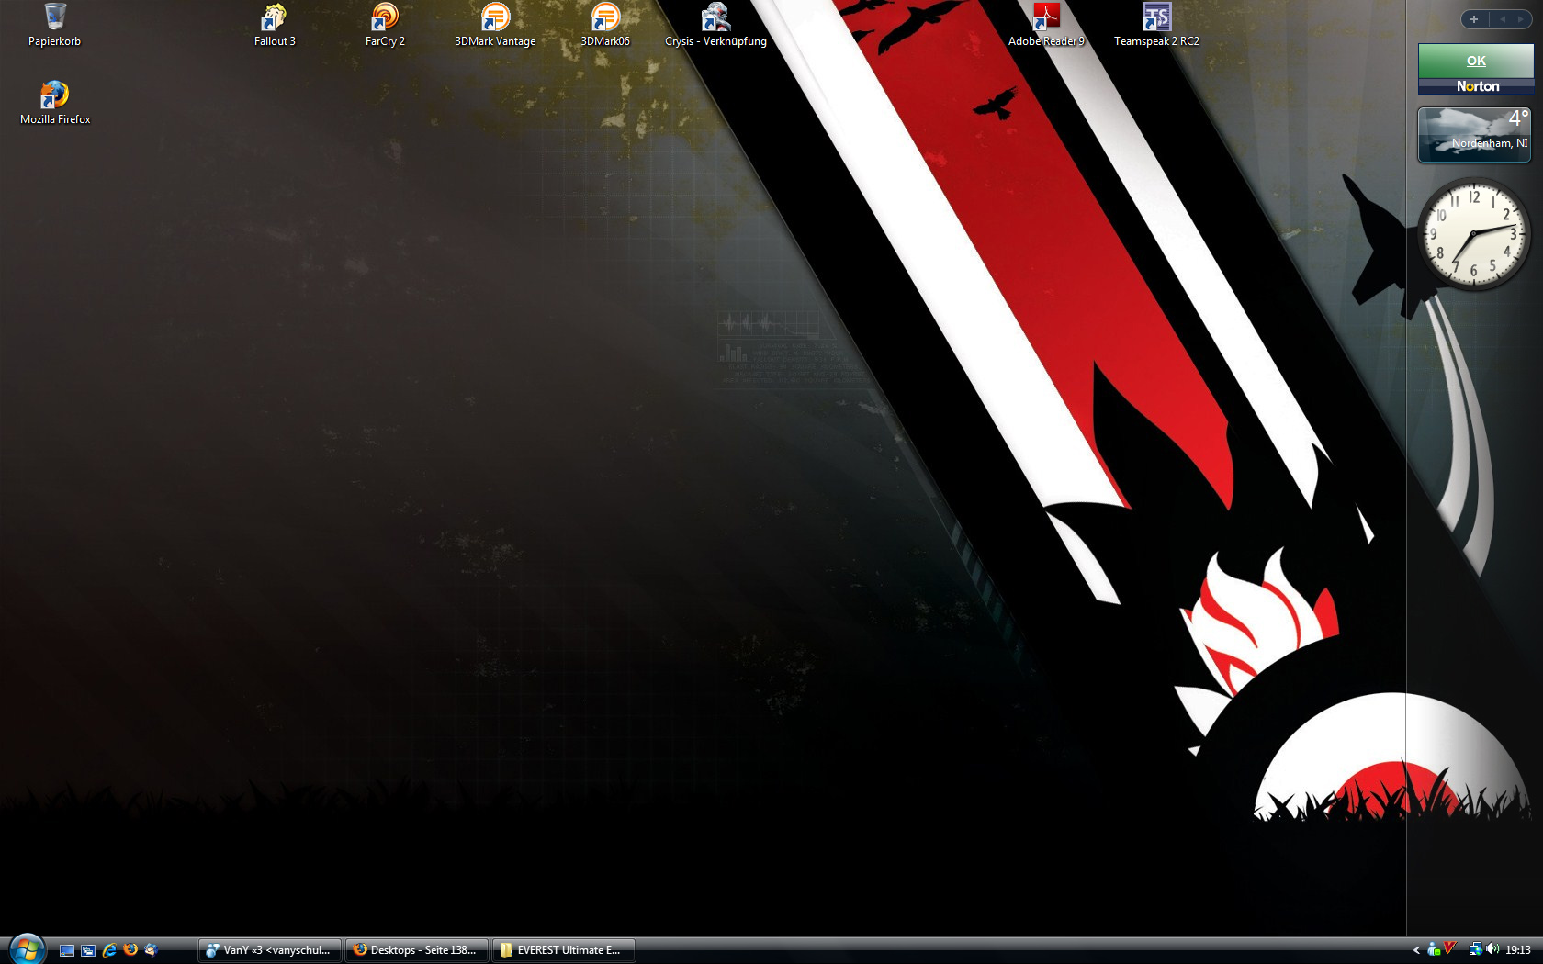Open the volume speaker tray icon
1543x964 pixels.
[1492, 949]
